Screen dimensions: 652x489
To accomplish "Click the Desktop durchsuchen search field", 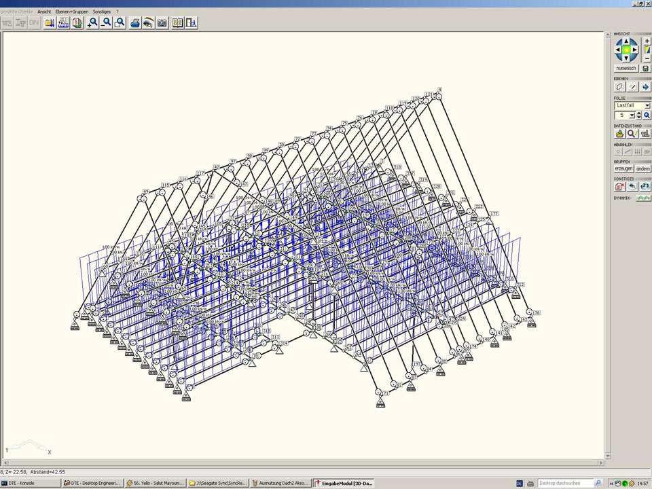I will pyautogui.click(x=566, y=483).
